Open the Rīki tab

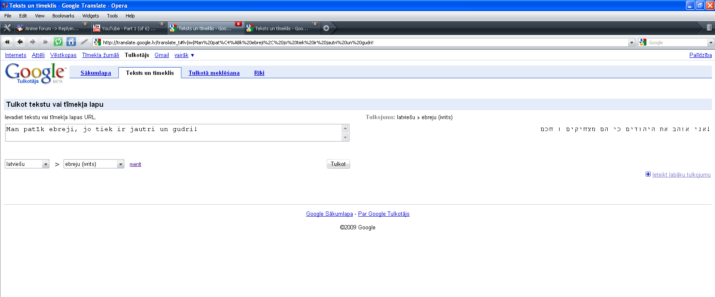pyautogui.click(x=259, y=73)
